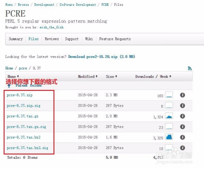The width and height of the screenshot is (204, 169).
Task: Download pcre-8.37.tar.gz.sig file
Action: tap(27, 127)
